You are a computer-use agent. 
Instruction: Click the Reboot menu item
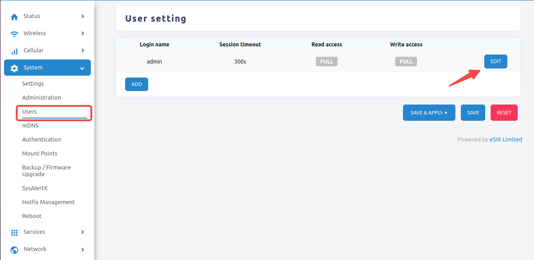coord(32,216)
